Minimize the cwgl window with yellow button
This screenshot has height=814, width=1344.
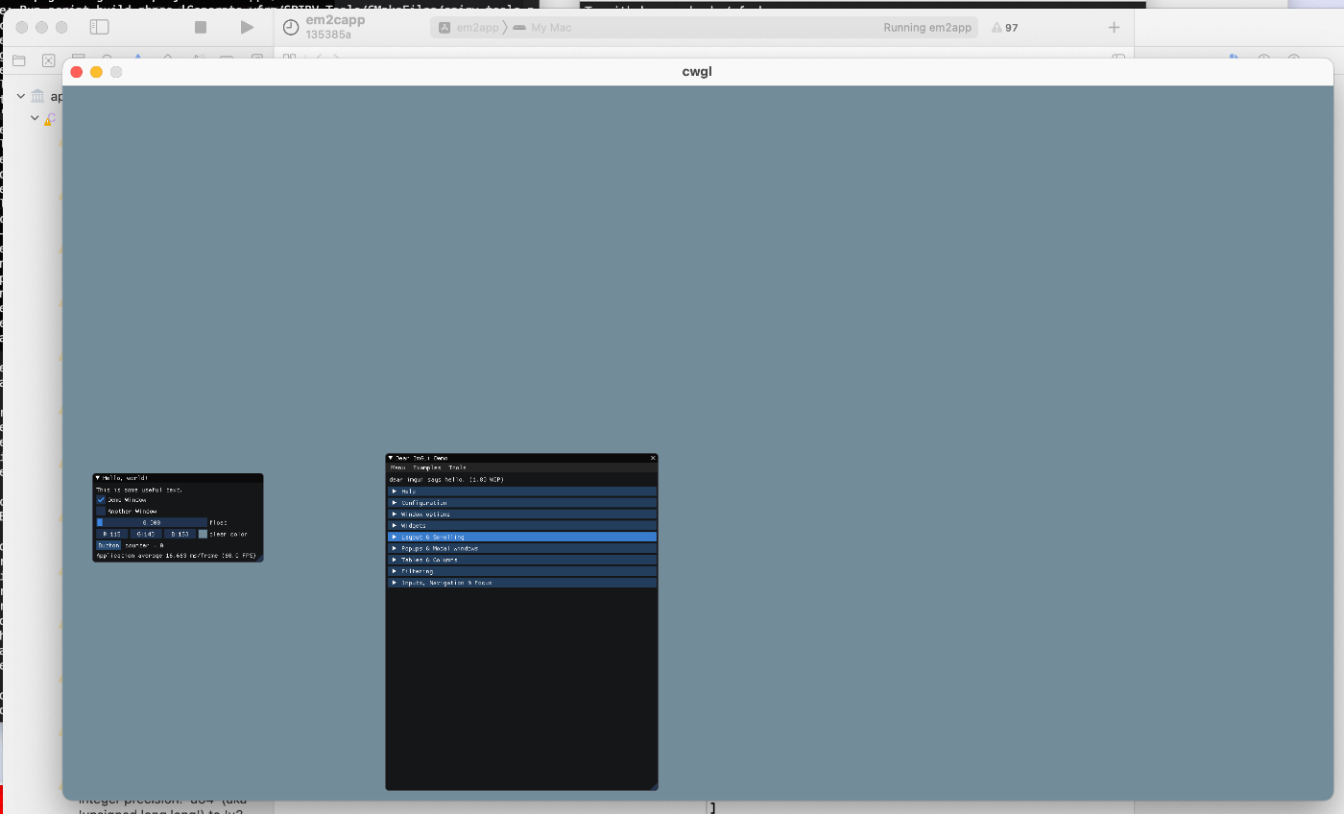pyautogui.click(x=96, y=72)
